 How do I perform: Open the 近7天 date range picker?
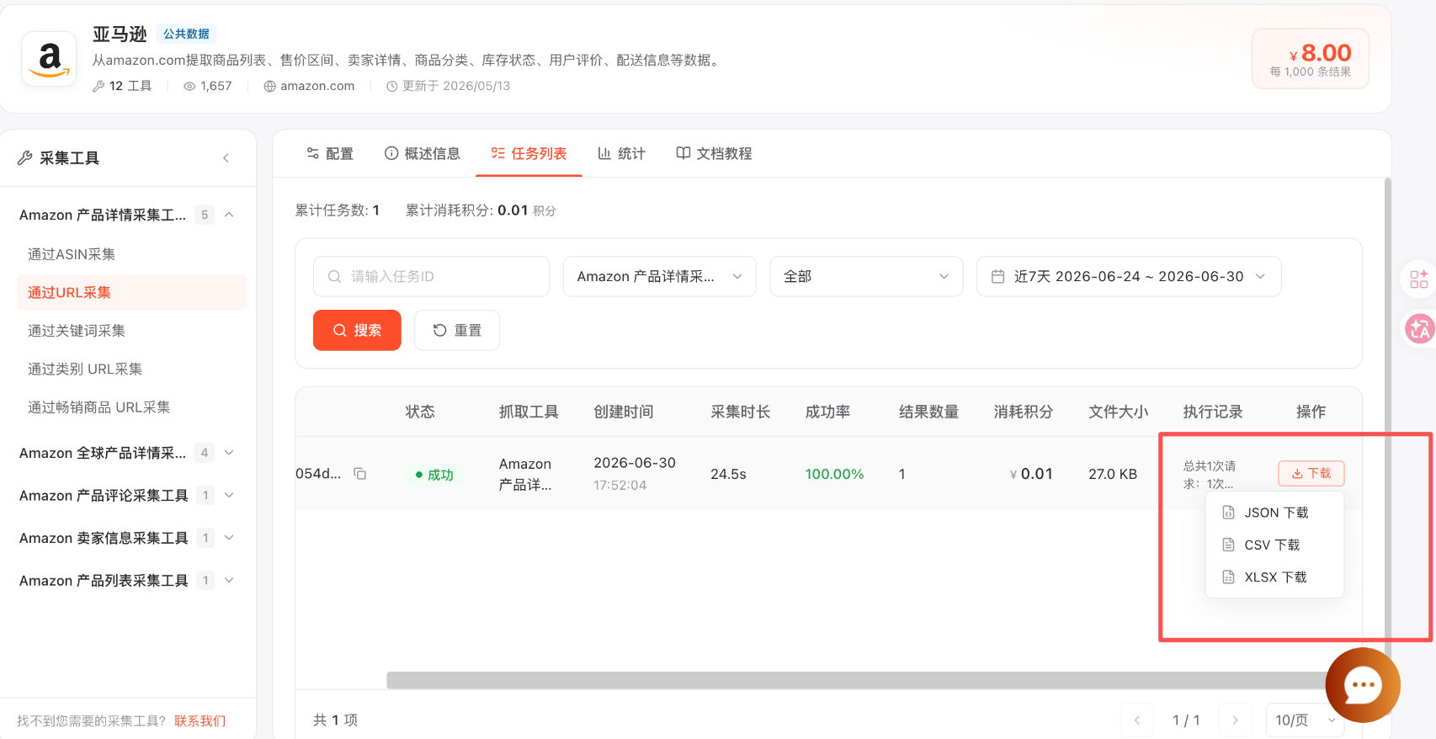click(x=1129, y=276)
